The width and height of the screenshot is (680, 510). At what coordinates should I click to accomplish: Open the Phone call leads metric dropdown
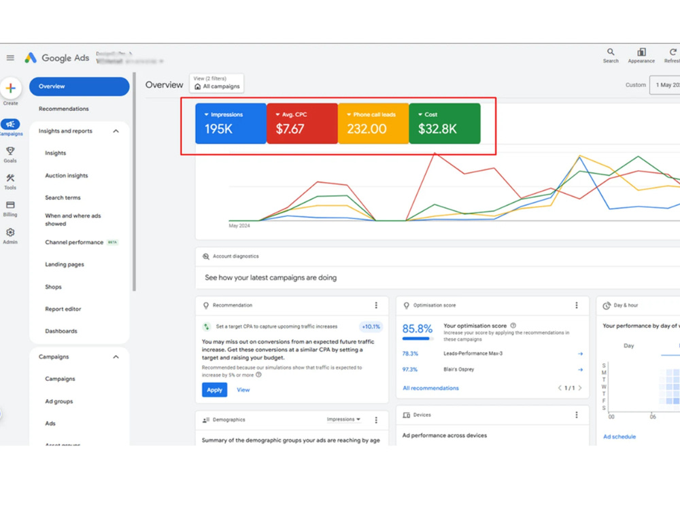[373, 124]
